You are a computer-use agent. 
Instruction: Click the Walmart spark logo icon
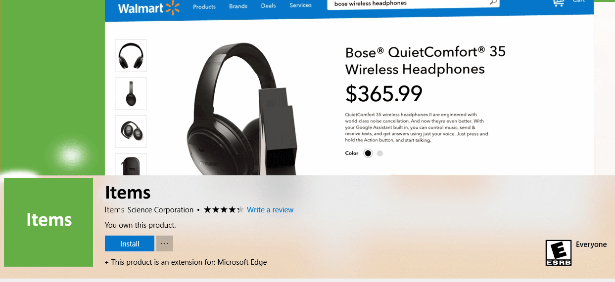point(173,7)
